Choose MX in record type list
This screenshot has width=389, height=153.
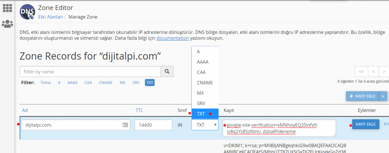(x=205, y=93)
